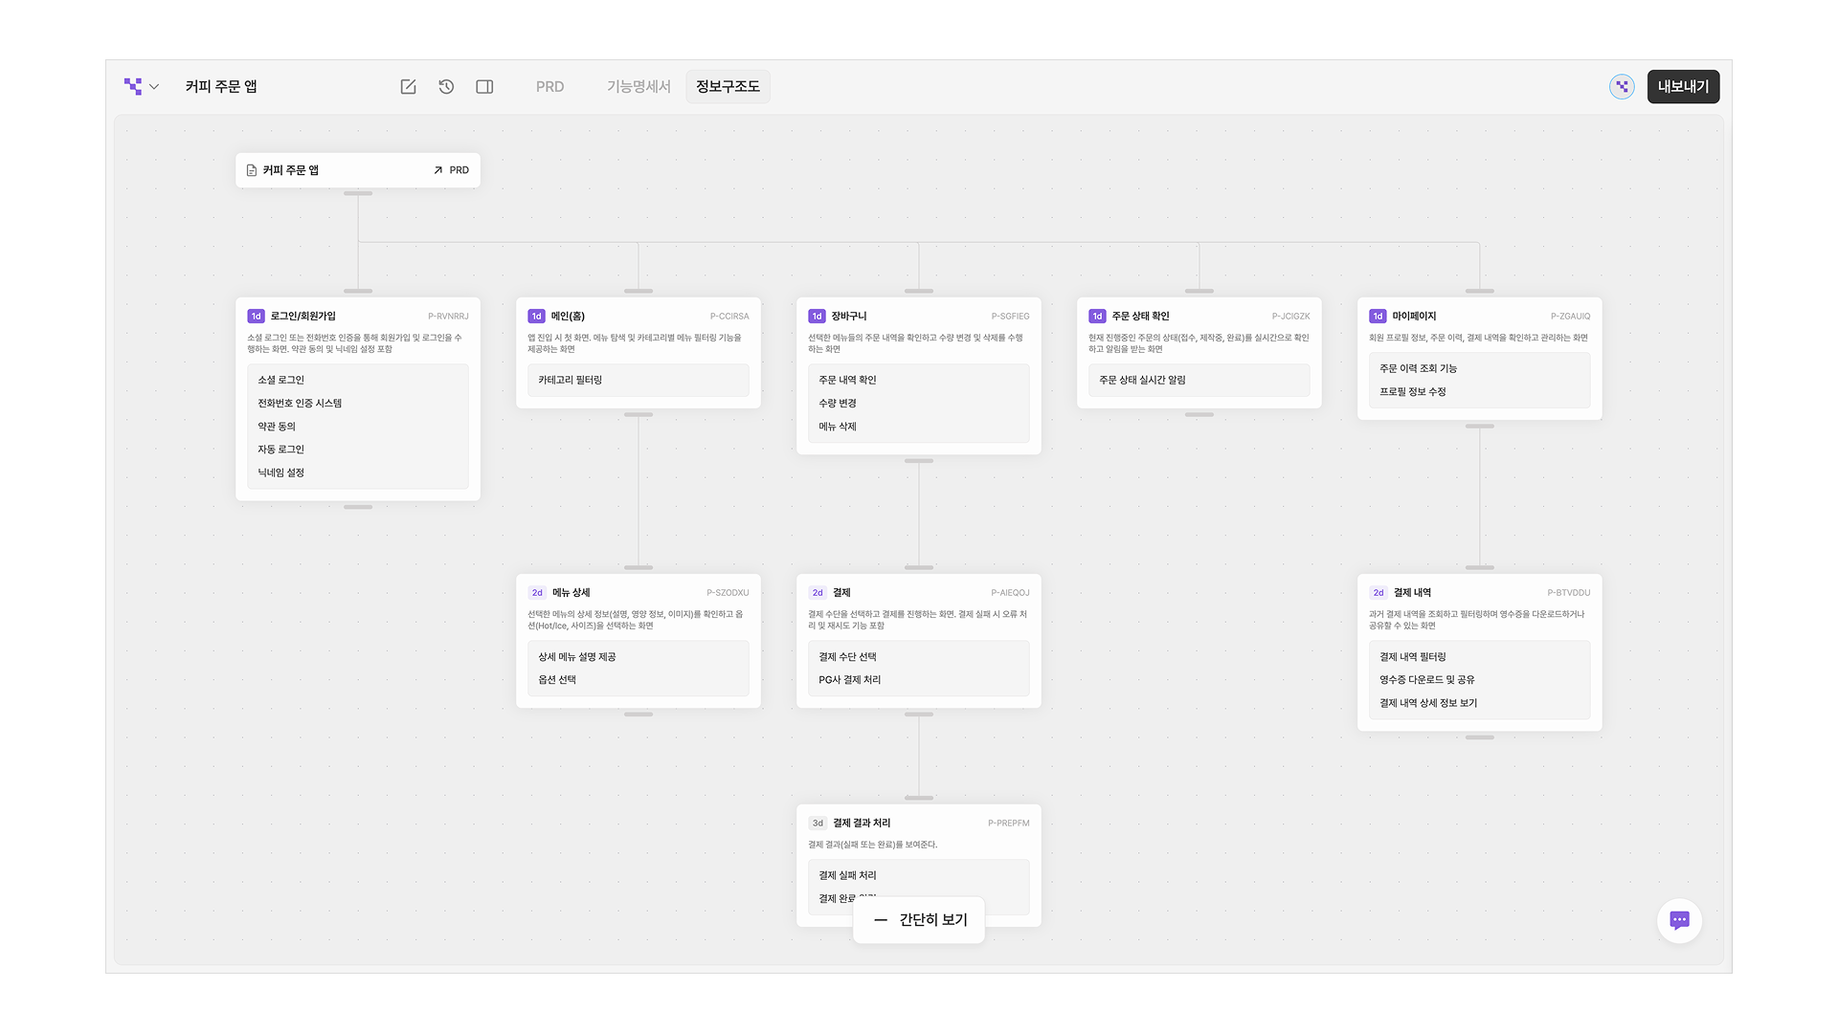Image resolution: width=1838 pixels, height=1033 pixels.
Task: Switch to the 기능명세서 tab
Action: [x=639, y=87]
